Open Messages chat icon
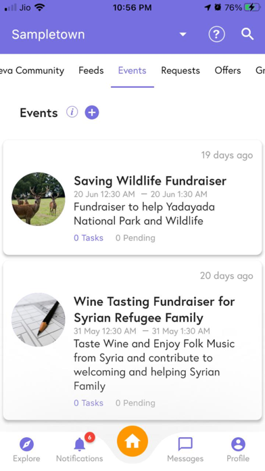Image resolution: width=265 pixels, height=471 pixels. [x=185, y=444]
